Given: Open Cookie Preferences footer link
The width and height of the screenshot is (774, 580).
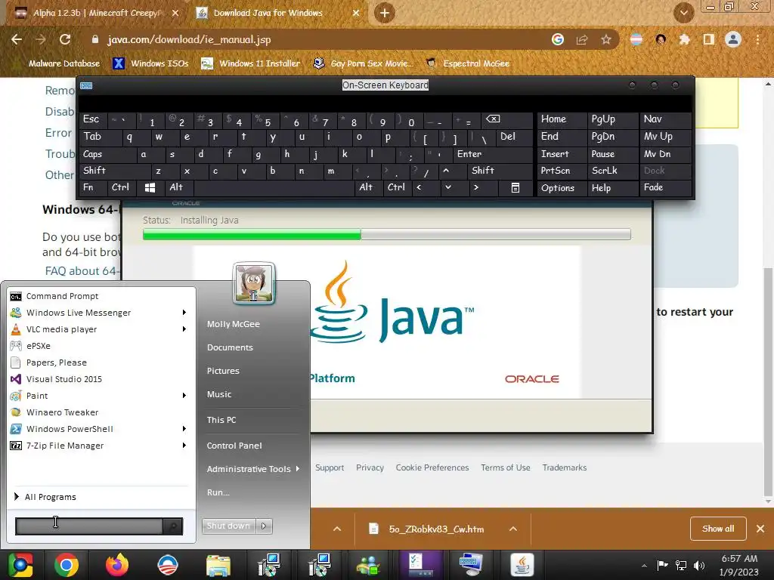Looking at the screenshot, I should 432,467.
